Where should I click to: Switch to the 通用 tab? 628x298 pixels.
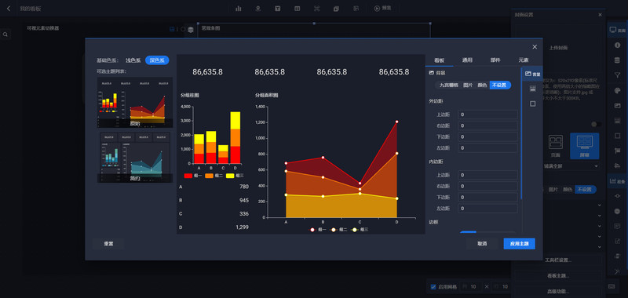pos(467,60)
